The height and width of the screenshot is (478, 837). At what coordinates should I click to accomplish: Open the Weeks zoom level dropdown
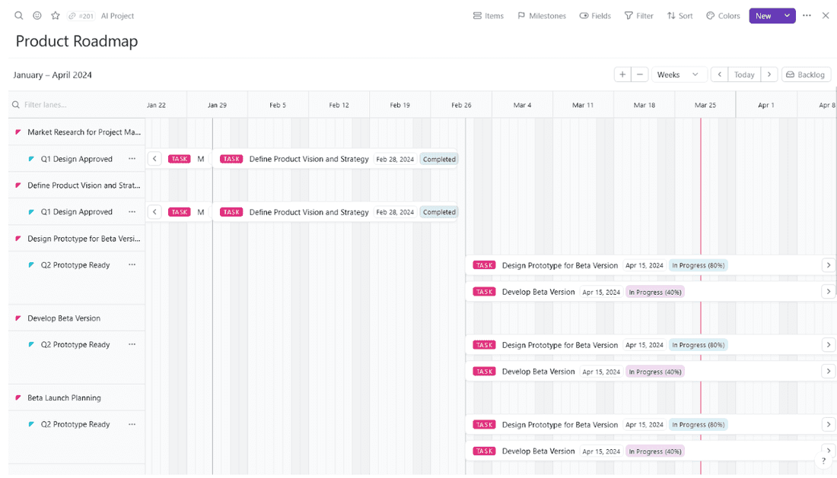pyautogui.click(x=677, y=74)
